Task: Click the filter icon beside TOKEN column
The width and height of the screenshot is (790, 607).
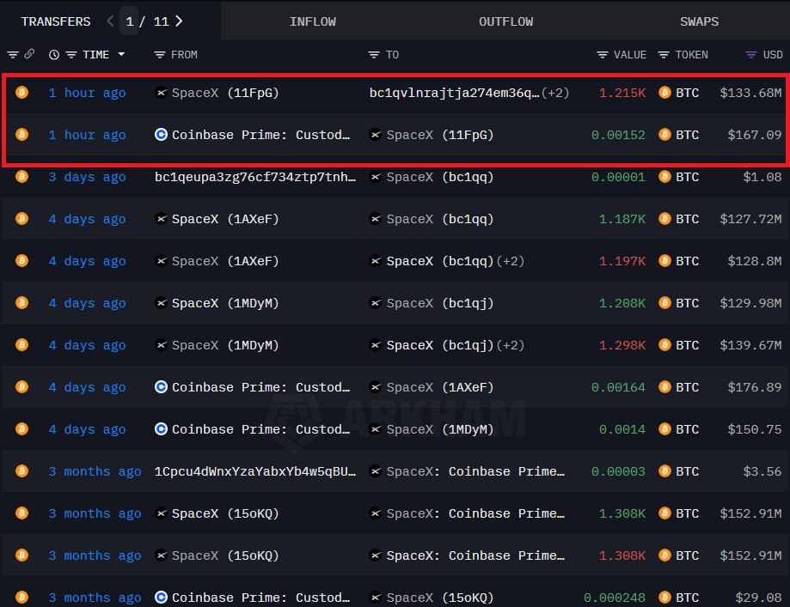Action: click(664, 55)
